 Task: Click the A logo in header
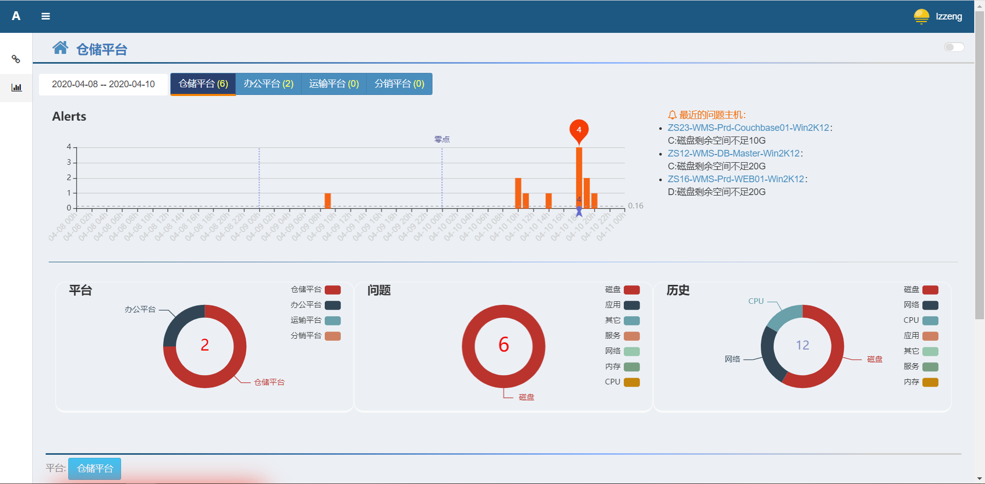[x=16, y=16]
